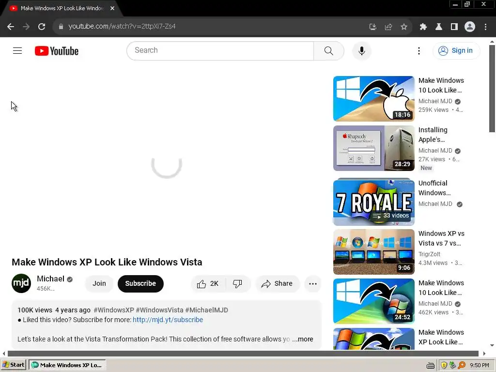Click the Sign in button
The height and width of the screenshot is (372, 496).
[x=456, y=50]
